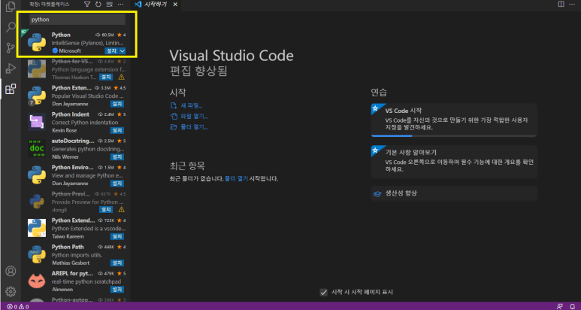Install the Microsoft Python extension
This screenshot has height=310, width=581.
pyautogui.click(x=110, y=51)
